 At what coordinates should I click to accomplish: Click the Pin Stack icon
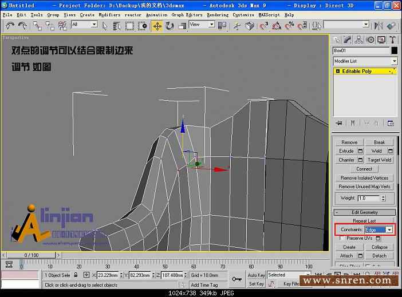click(339, 123)
